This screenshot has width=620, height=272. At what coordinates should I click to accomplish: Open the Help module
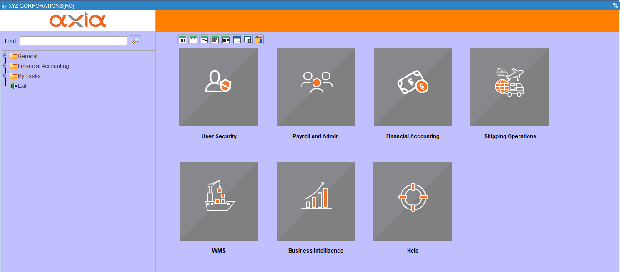coord(412,201)
